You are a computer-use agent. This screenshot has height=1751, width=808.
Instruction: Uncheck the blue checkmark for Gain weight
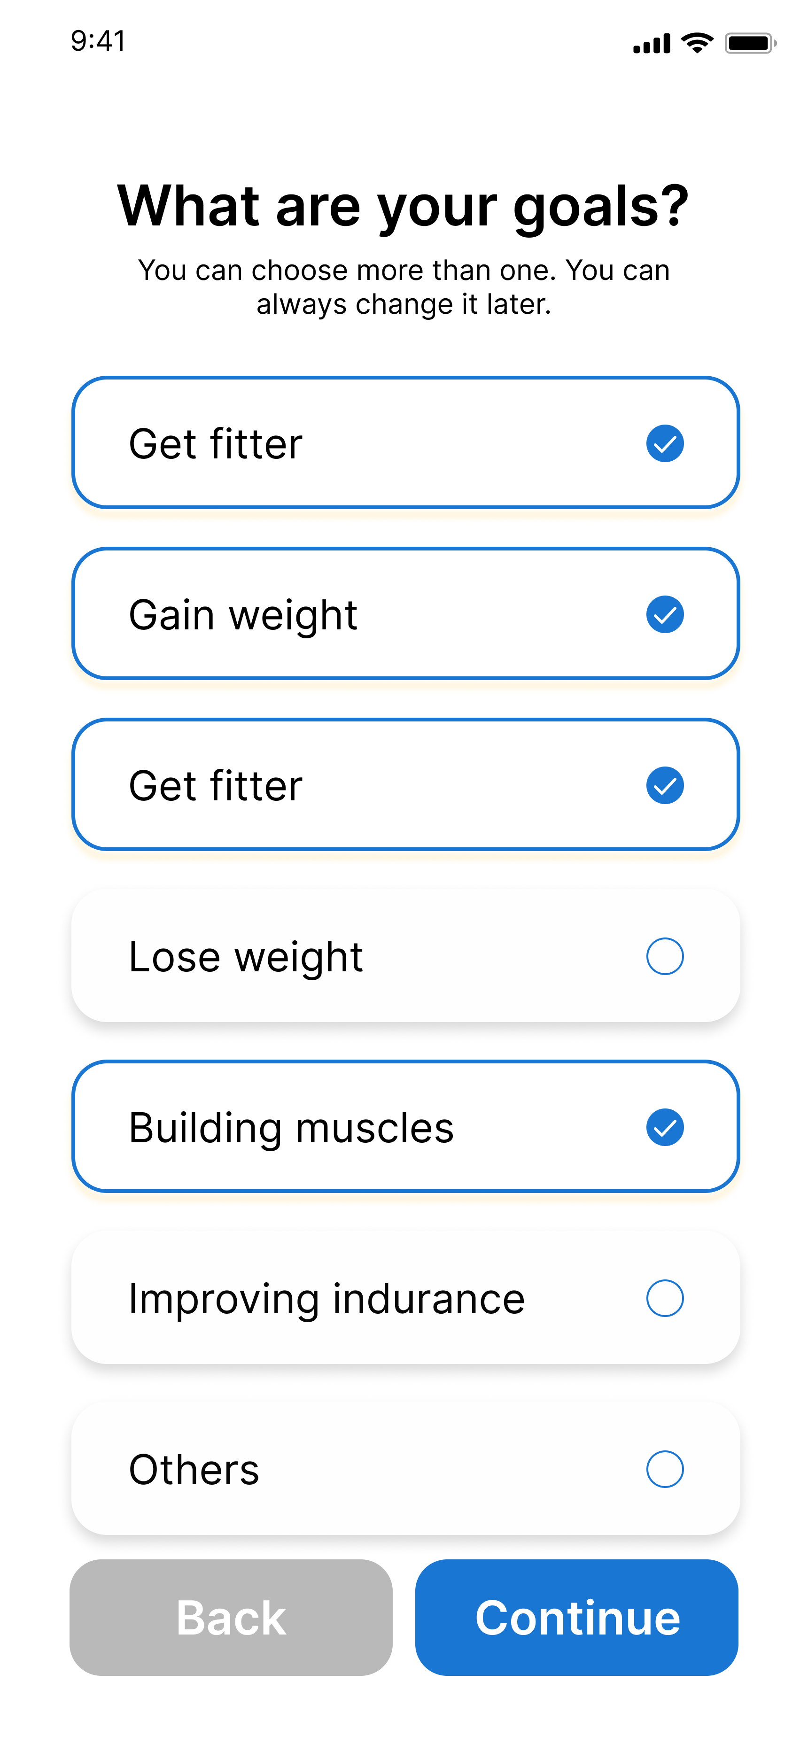[x=665, y=614]
